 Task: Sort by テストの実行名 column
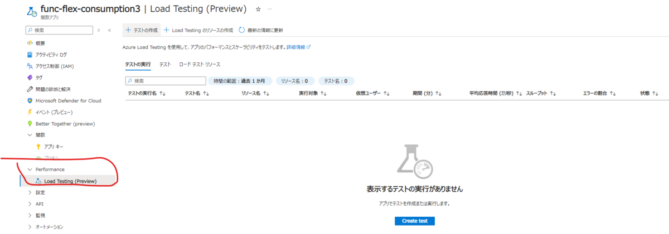click(x=146, y=94)
